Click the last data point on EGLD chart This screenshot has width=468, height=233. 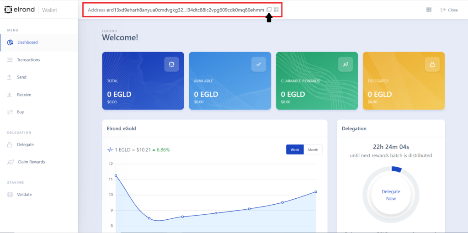tap(316, 191)
